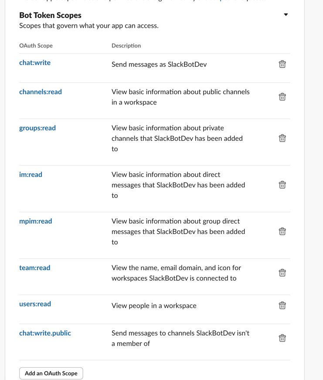Screen dimensions: 323x380
Task: Click the Description column header
Action: 126,45
